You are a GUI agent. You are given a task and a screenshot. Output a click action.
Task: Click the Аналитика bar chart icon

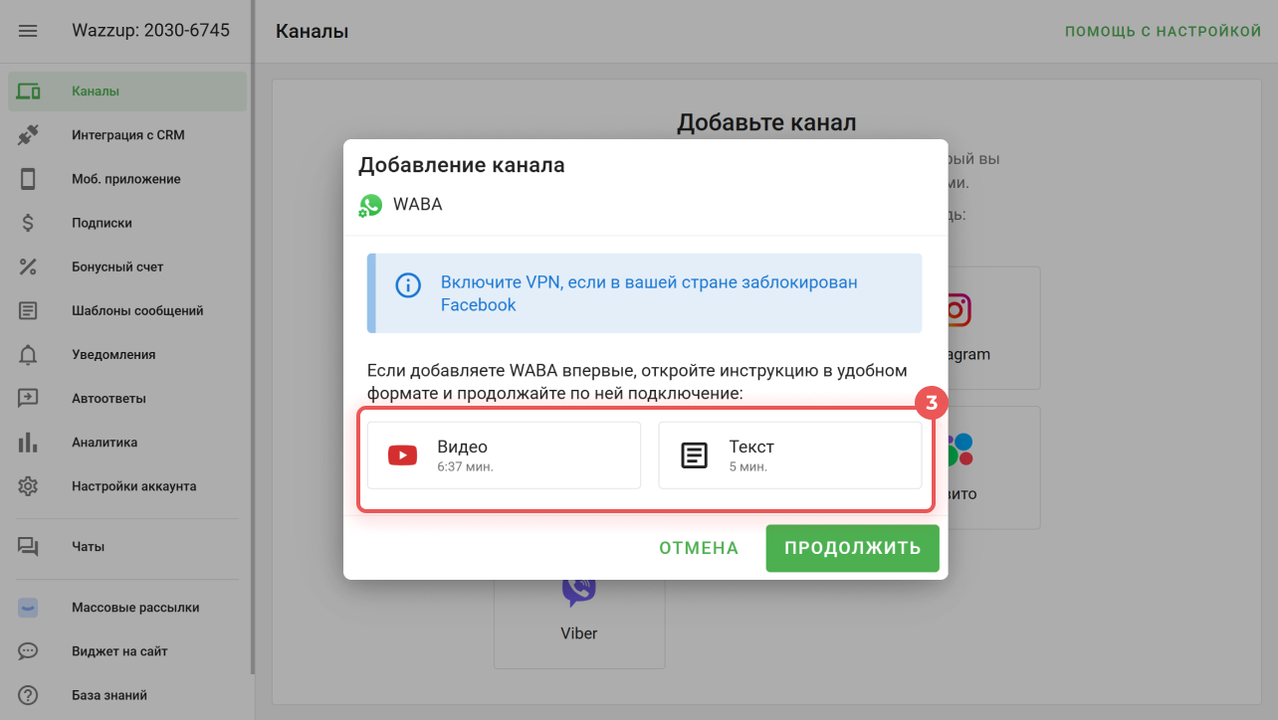point(28,443)
